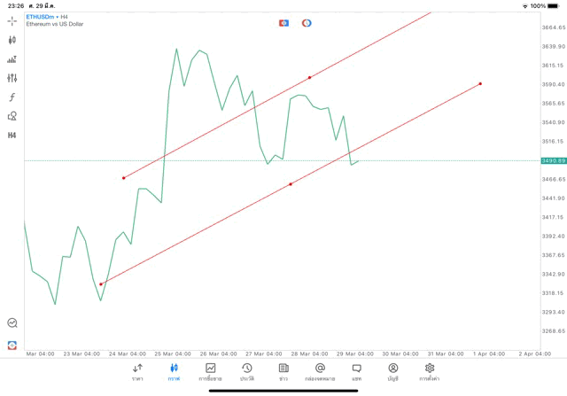Tap the current price label 3490.89
567x396 pixels.
tap(553, 160)
